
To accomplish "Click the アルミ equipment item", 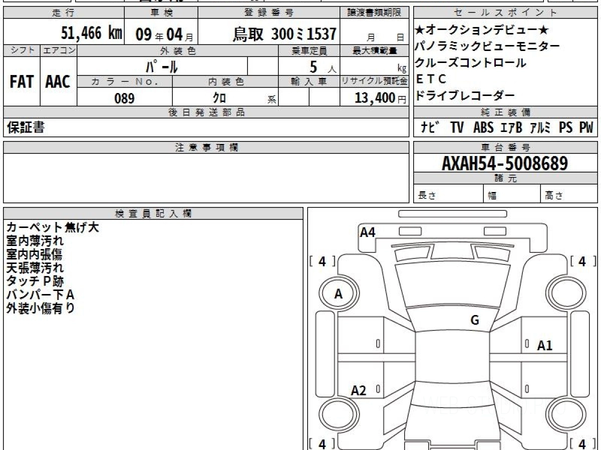I will (x=540, y=127).
